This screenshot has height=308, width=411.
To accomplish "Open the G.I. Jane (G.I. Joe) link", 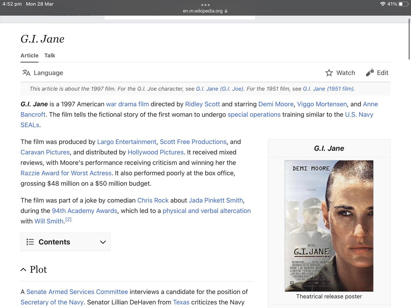I will pos(220,89).
